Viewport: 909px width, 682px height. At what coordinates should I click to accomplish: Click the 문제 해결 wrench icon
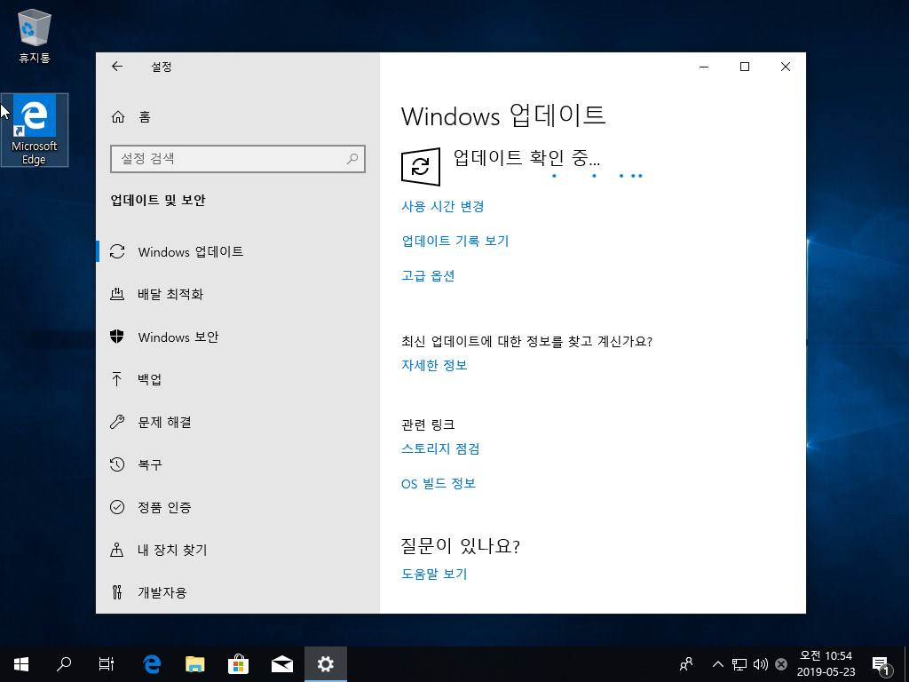point(117,422)
